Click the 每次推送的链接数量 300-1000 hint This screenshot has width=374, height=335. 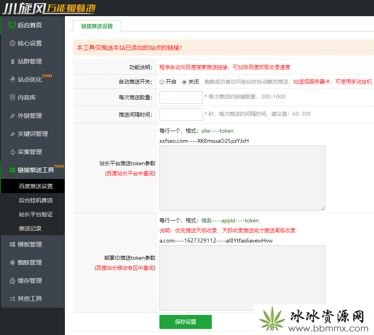247,97
